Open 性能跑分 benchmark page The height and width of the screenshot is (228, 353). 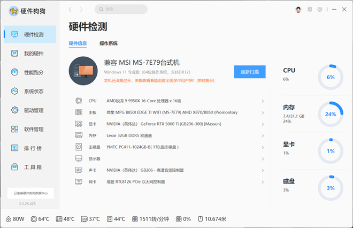[32, 72]
